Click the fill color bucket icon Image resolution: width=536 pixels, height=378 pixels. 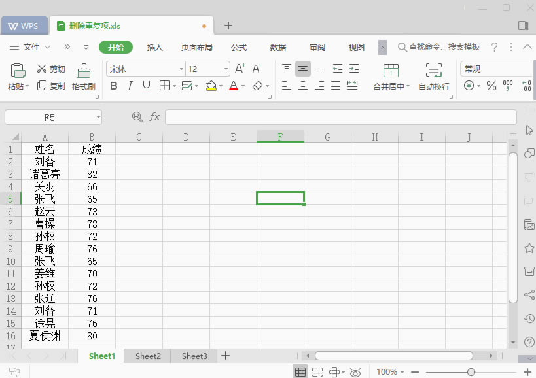tap(211, 86)
